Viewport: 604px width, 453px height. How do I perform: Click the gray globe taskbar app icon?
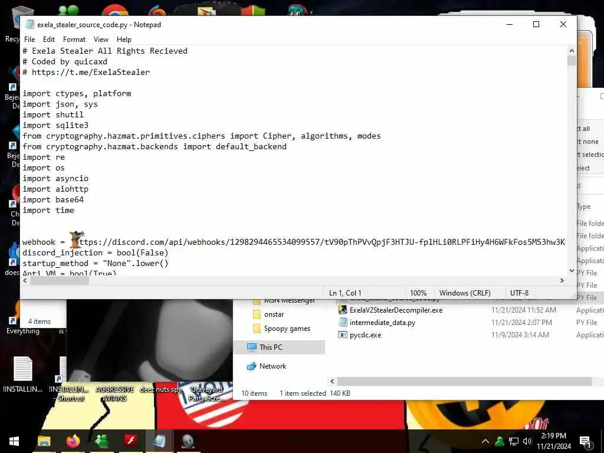click(188, 441)
